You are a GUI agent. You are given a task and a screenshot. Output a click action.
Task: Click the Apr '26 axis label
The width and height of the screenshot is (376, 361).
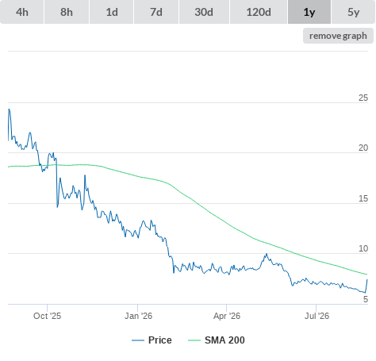pyautogui.click(x=227, y=316)
